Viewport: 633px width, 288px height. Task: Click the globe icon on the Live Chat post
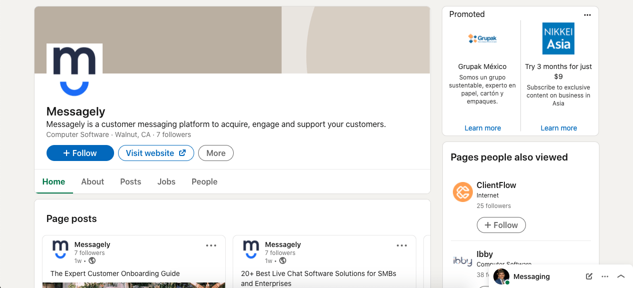pos(283,260)
